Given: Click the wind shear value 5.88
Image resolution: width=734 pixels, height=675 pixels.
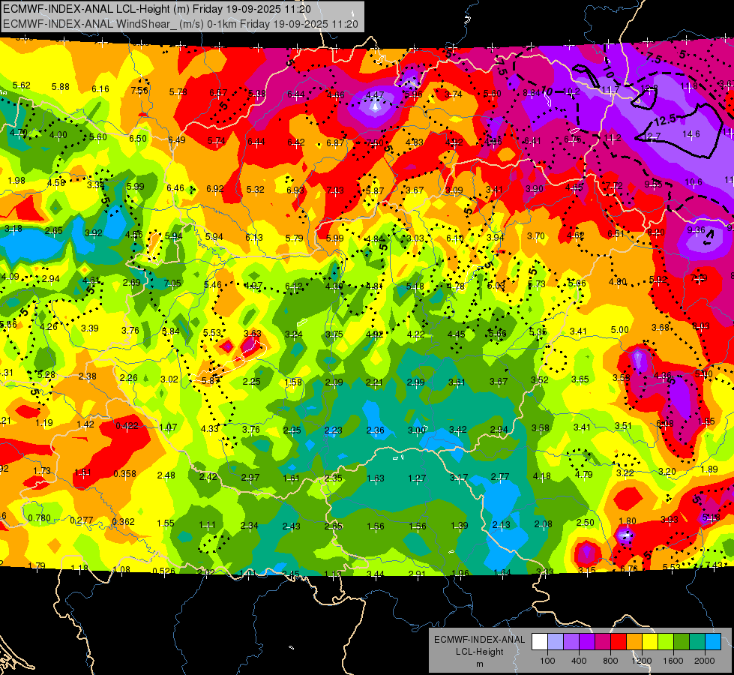Looking at the screenshot, I should tap(61, 87).
